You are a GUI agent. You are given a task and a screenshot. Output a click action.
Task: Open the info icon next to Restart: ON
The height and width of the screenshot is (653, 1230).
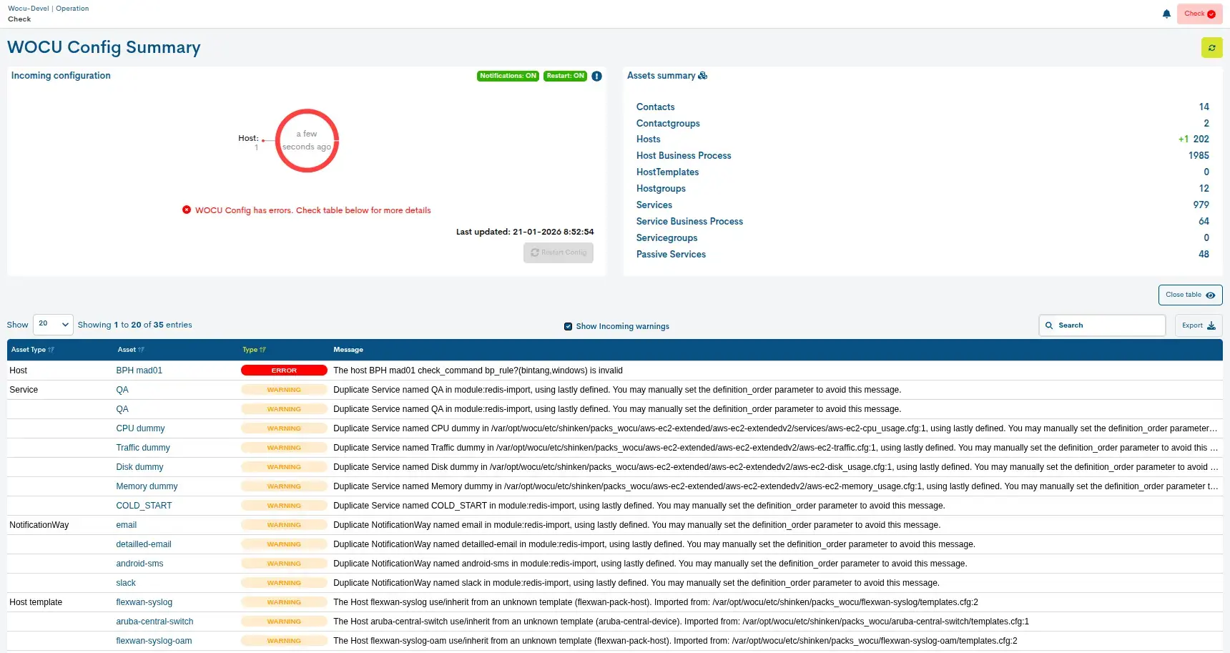(x=597, y=77)
